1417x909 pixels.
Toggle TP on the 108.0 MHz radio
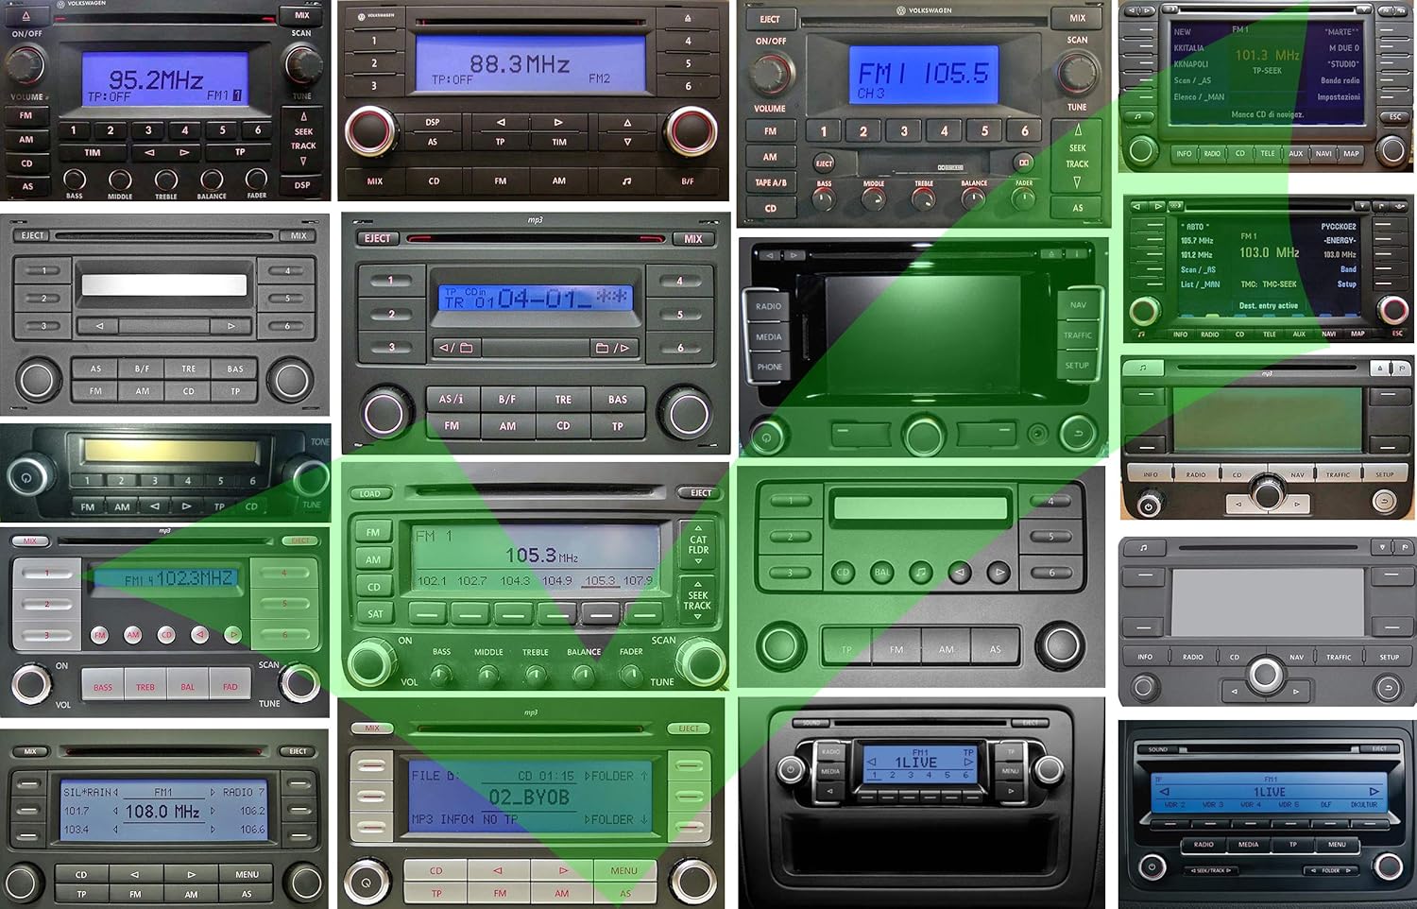tap(81, 894)
